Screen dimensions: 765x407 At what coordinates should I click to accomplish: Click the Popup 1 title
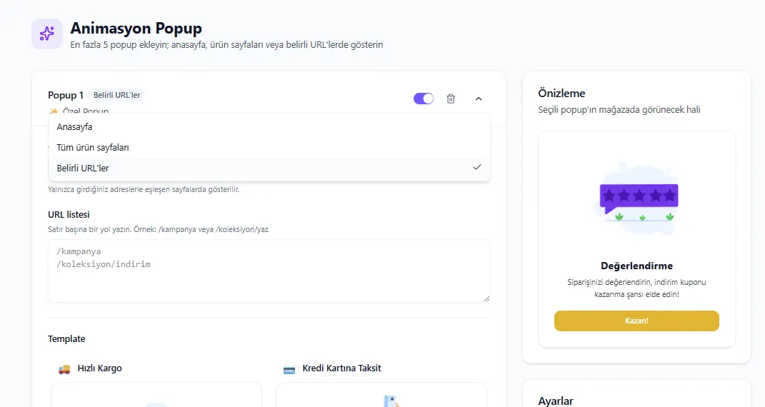pyautogui.click(x=66, y=95)
